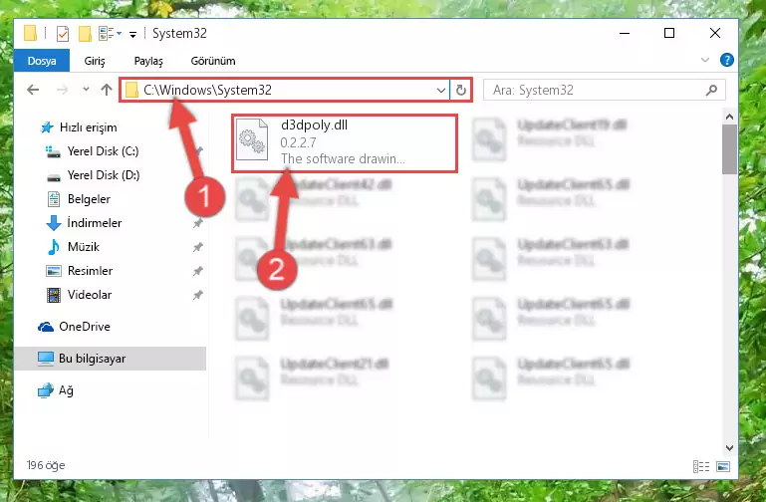766x502 pixels.
Task: Open Help with the blue question icon
Action: [x=726, y=60]
